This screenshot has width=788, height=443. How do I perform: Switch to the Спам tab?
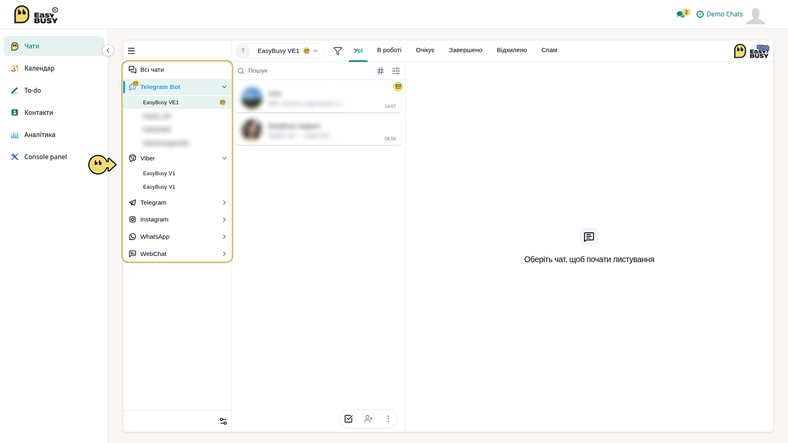[x=549, y=50]
